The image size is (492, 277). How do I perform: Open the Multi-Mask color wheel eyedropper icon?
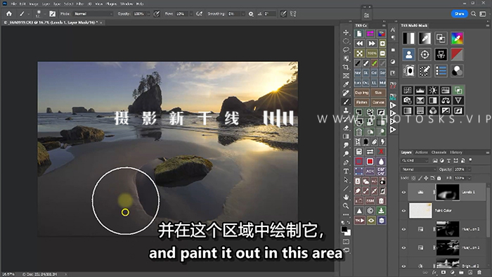pos(457,38)
